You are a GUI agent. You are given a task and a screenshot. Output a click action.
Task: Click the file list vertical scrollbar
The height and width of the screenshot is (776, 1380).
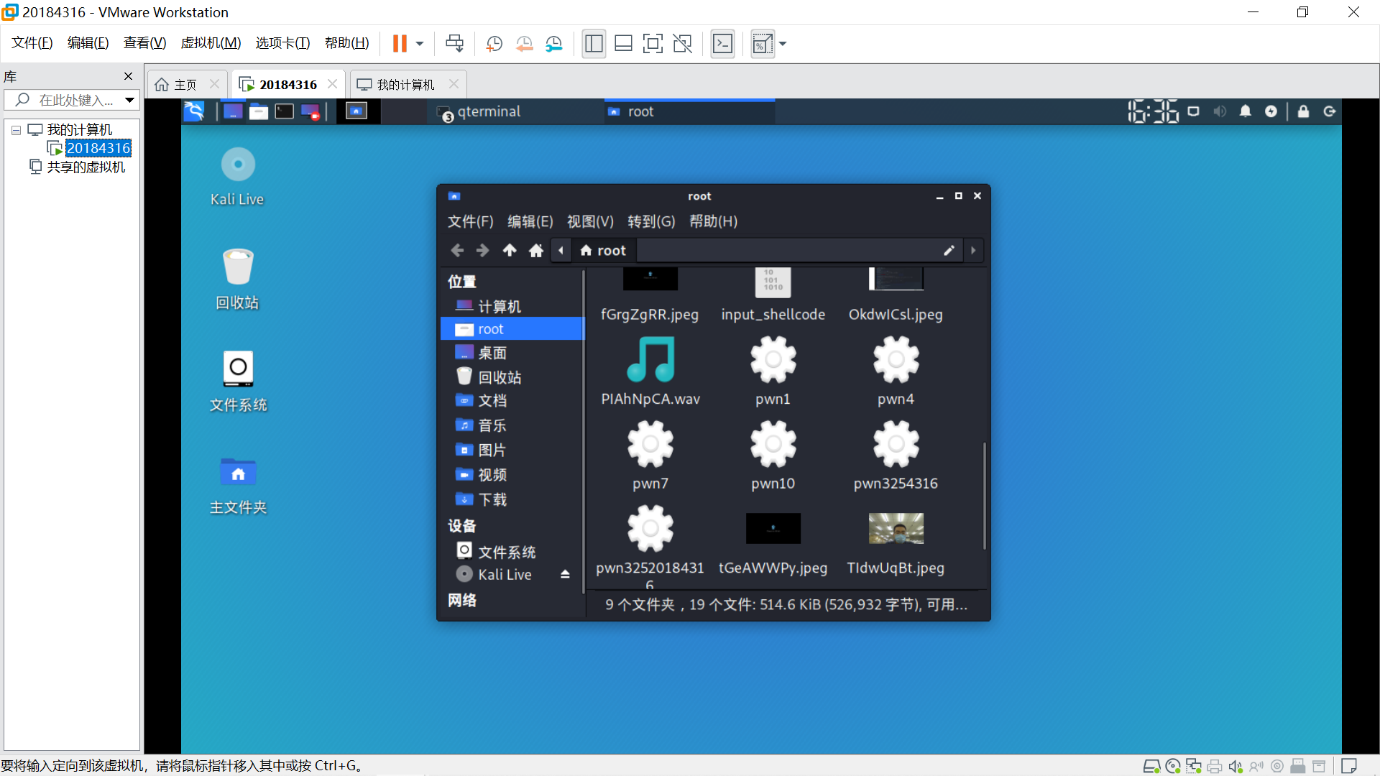[984, 496]
